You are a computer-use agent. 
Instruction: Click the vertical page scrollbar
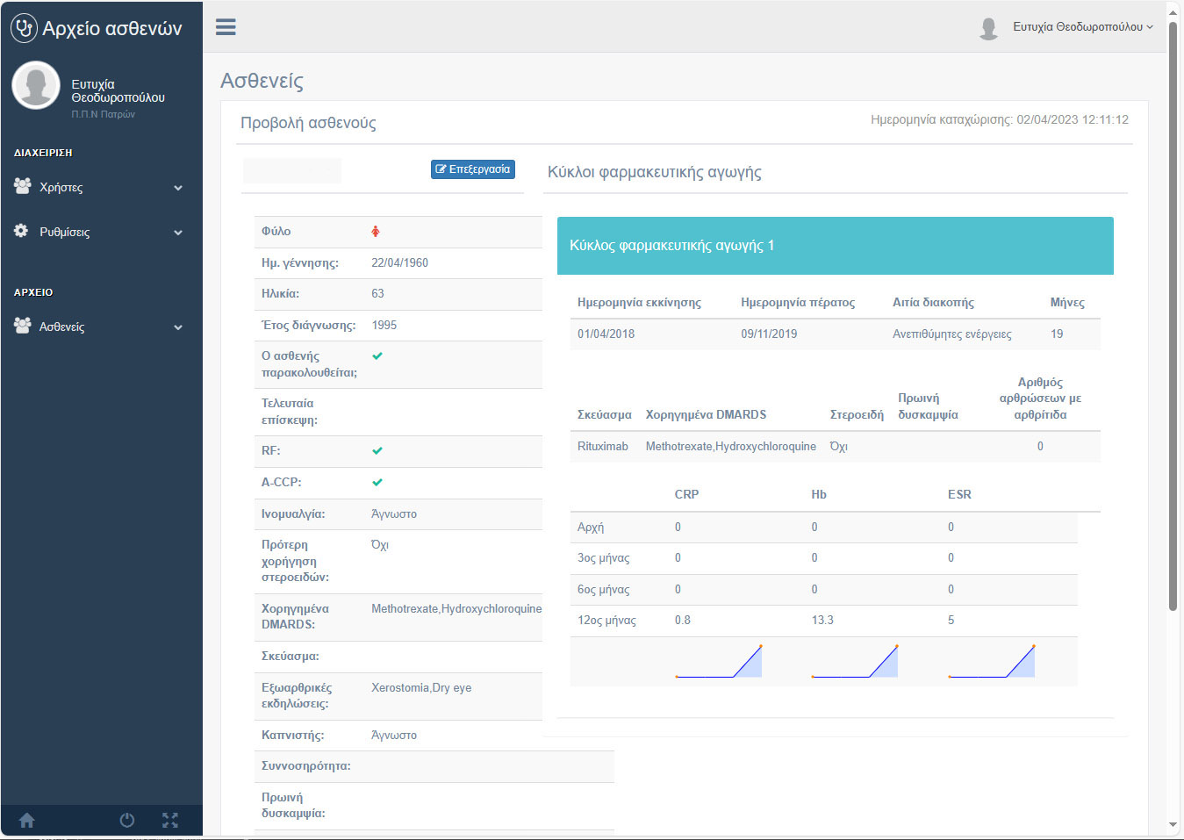[x=1173, y=316]
